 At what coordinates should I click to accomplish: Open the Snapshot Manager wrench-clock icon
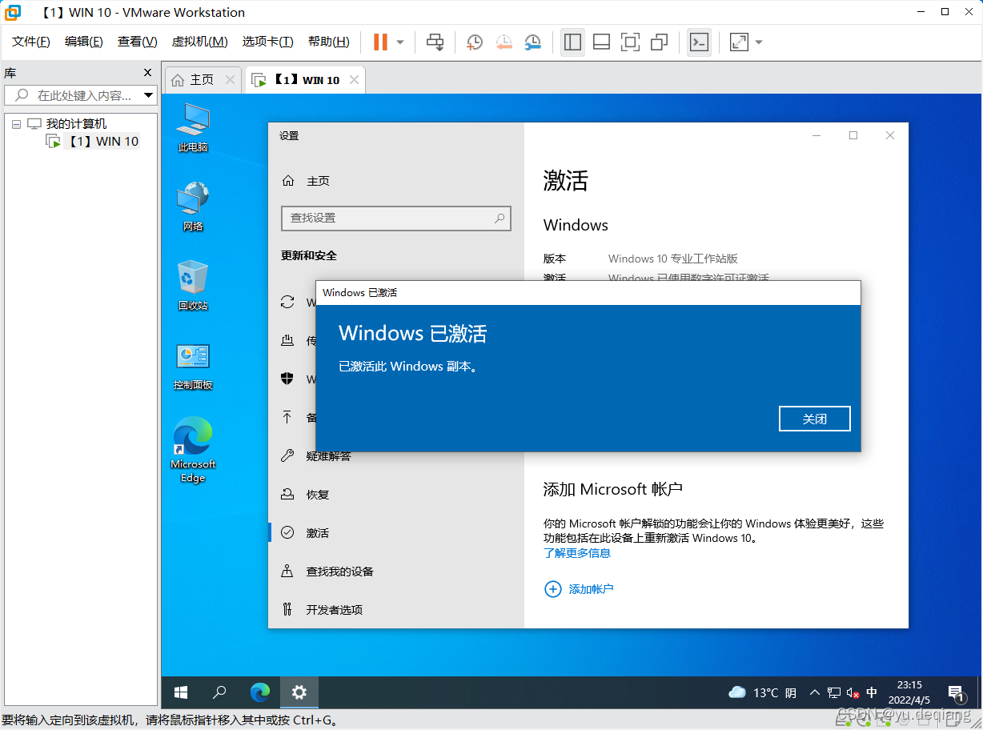(532, 42)
